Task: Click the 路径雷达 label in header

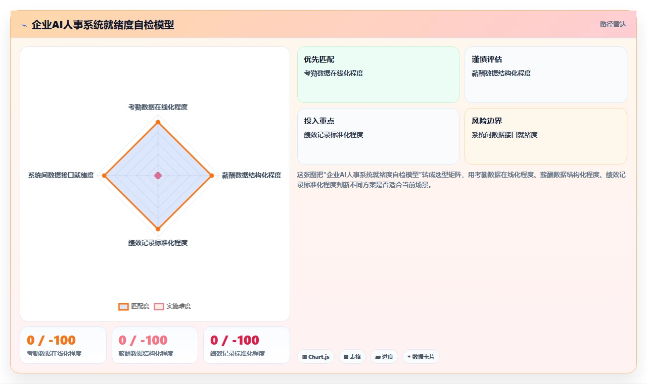Action: click(613, 24)
